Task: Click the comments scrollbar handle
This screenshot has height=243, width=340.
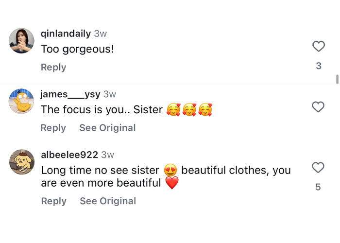Action: [337, 79]
